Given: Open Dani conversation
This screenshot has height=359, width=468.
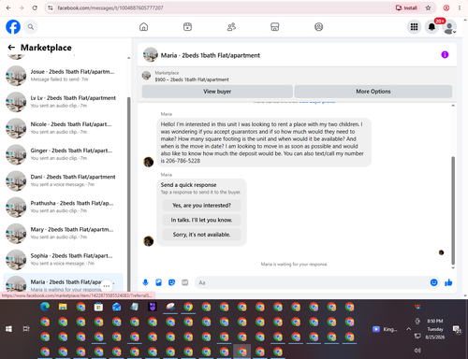Looking at the screenshot, I should (63, 180).
